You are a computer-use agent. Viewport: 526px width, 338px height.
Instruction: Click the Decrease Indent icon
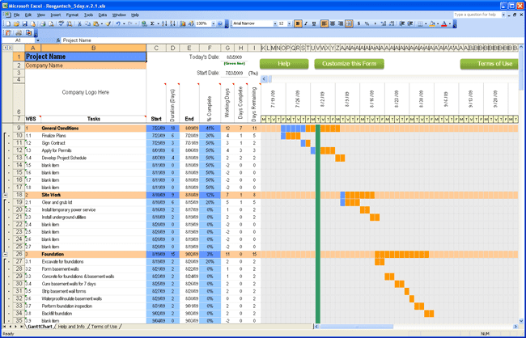(x=401, y=23)
